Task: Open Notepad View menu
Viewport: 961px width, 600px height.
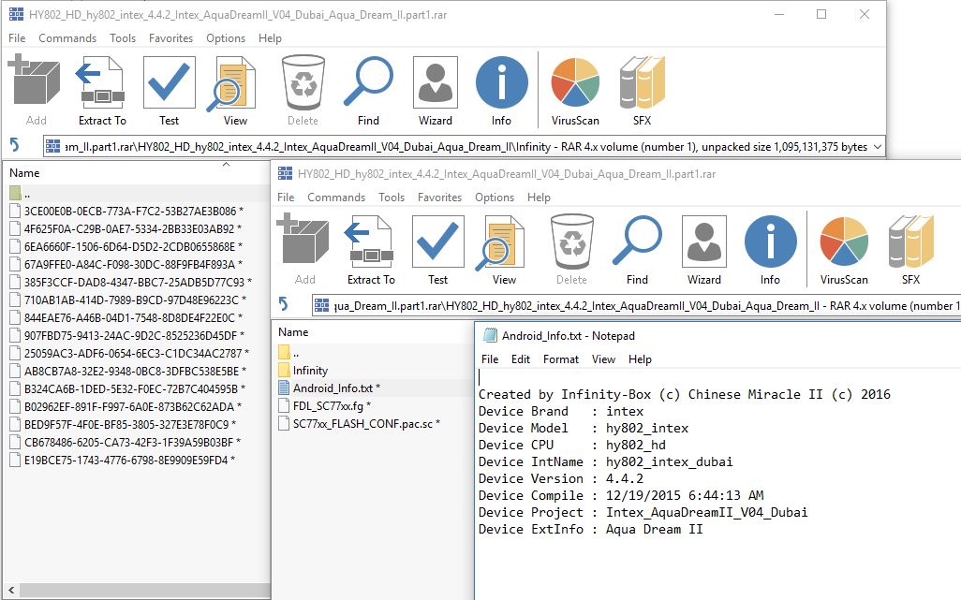Action: pyautogui.click(x=603, y=359)
